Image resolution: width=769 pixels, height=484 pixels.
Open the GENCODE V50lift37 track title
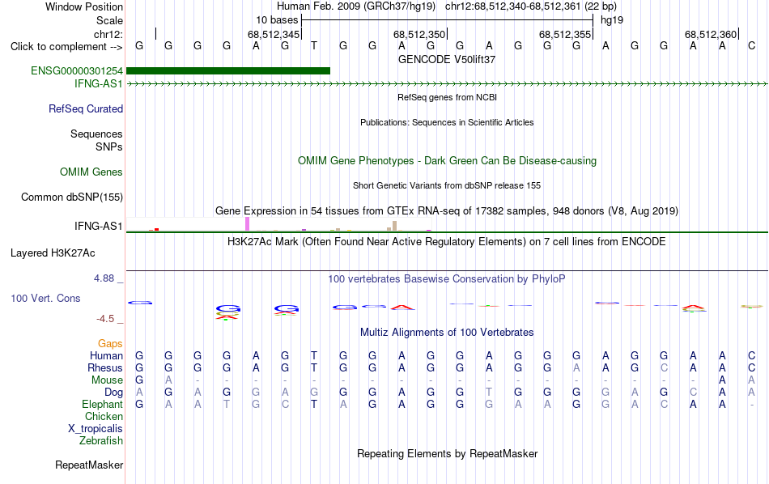(447, 59)
